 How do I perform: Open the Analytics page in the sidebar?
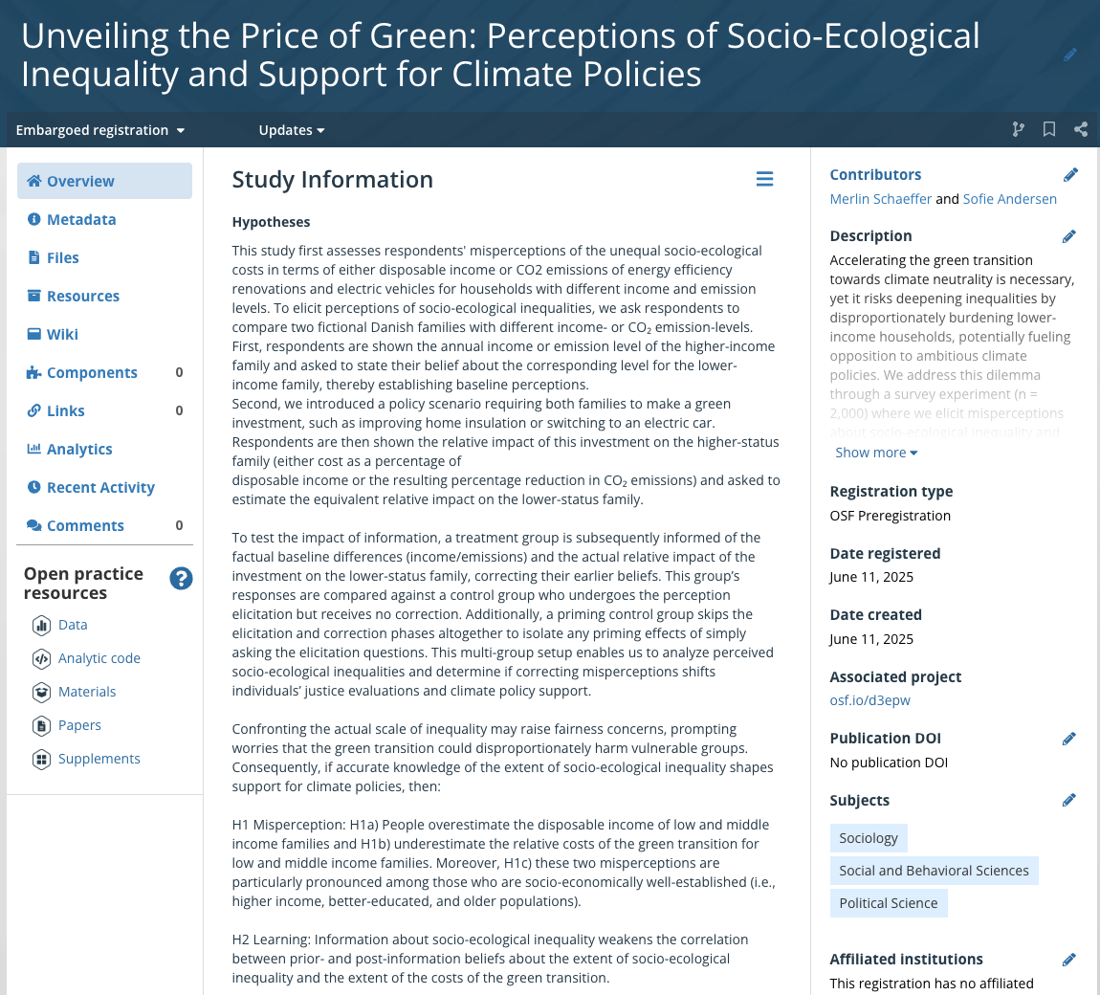[x=79, y=449]
